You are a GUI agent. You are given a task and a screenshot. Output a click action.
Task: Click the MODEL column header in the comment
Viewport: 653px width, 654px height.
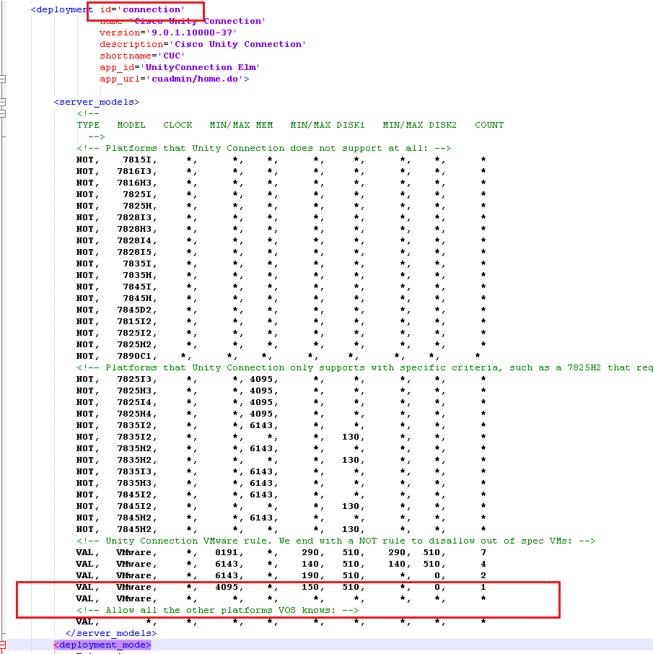click(x=131, y=125)
